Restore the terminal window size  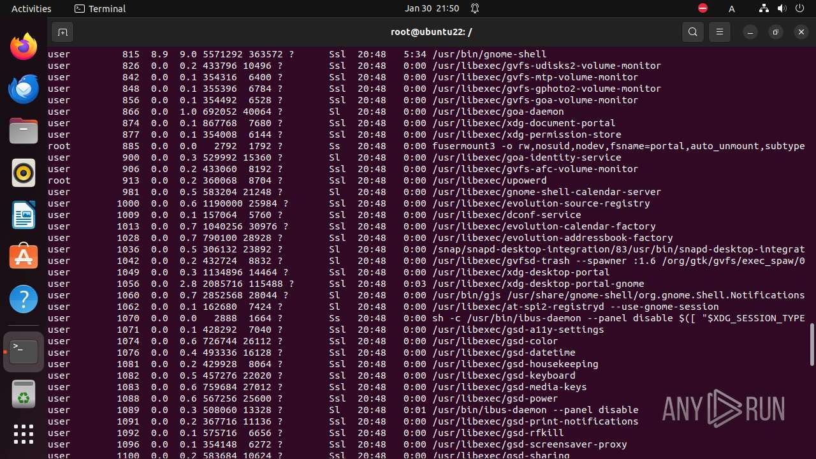(775, 32)
